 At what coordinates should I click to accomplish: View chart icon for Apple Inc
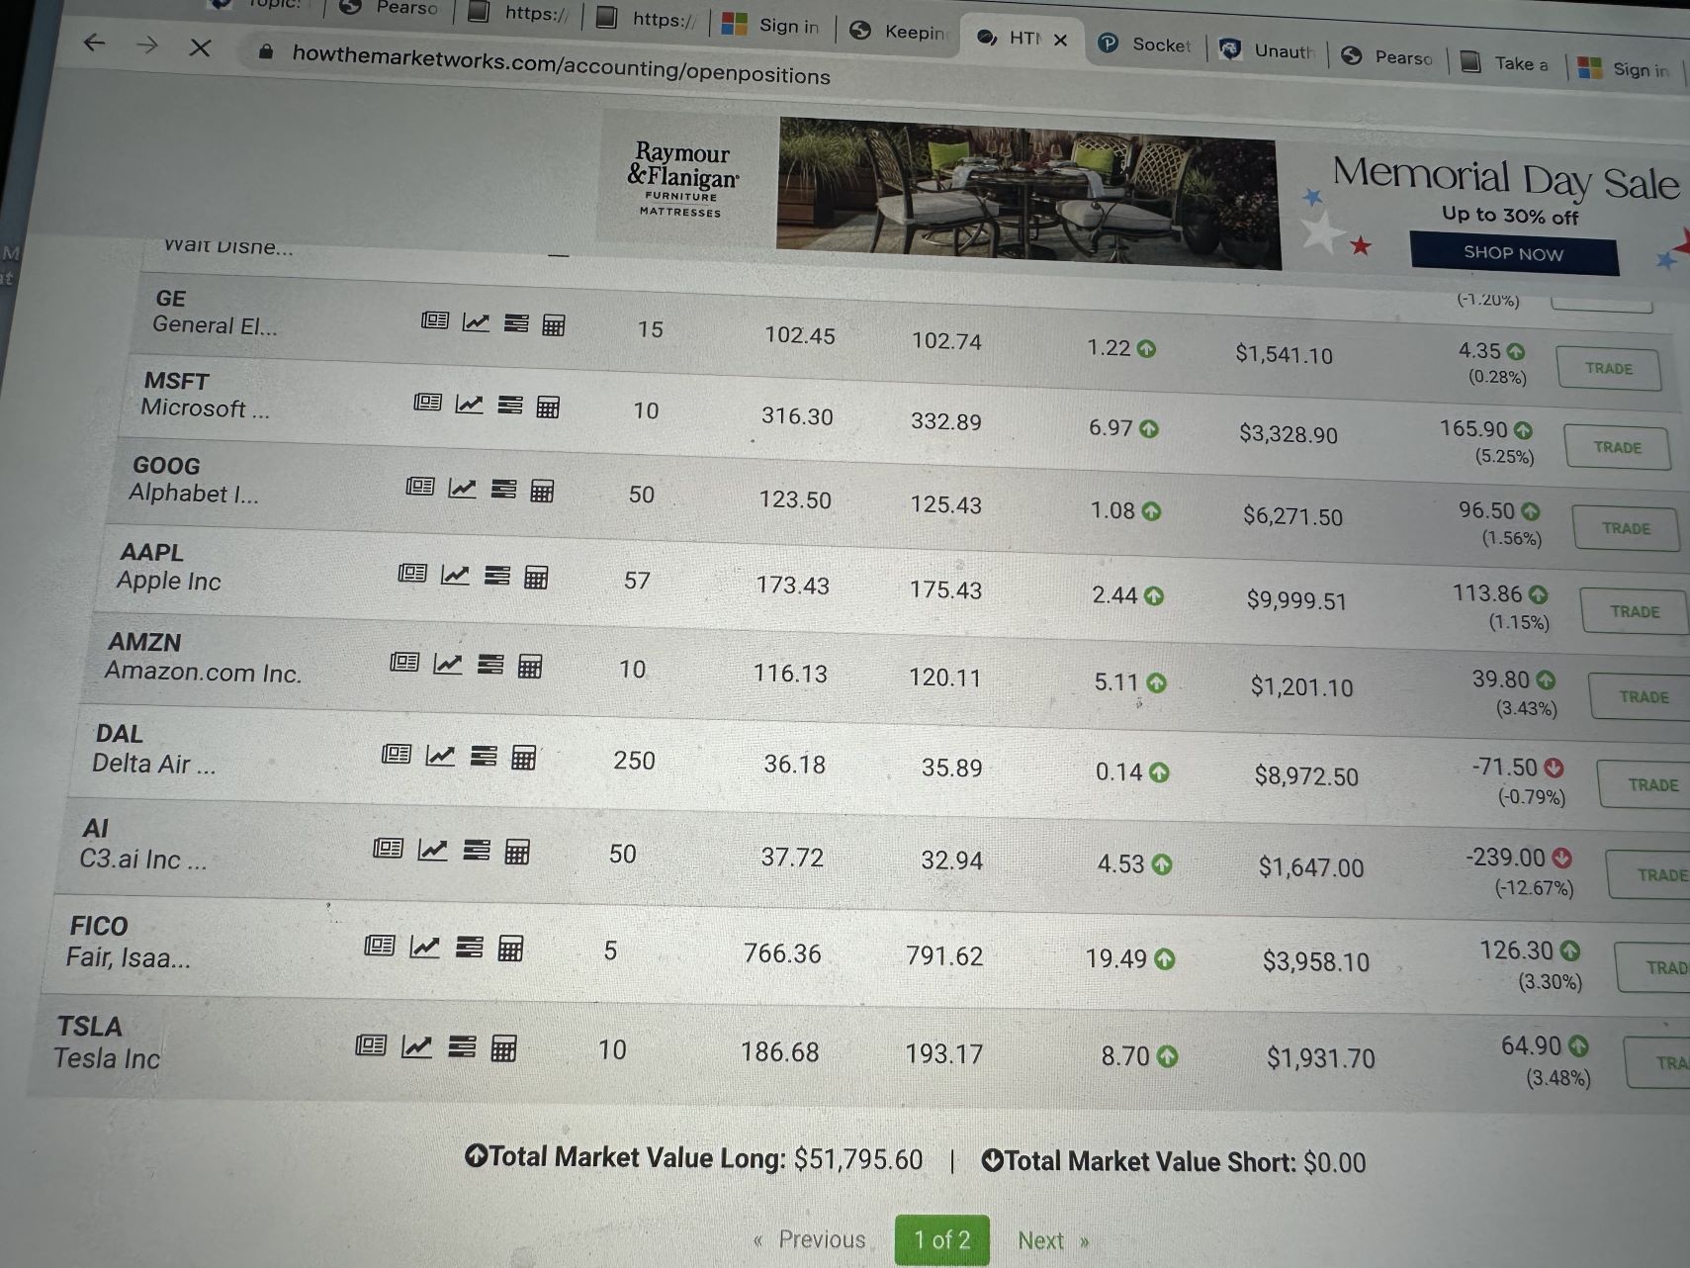point(455,575)
